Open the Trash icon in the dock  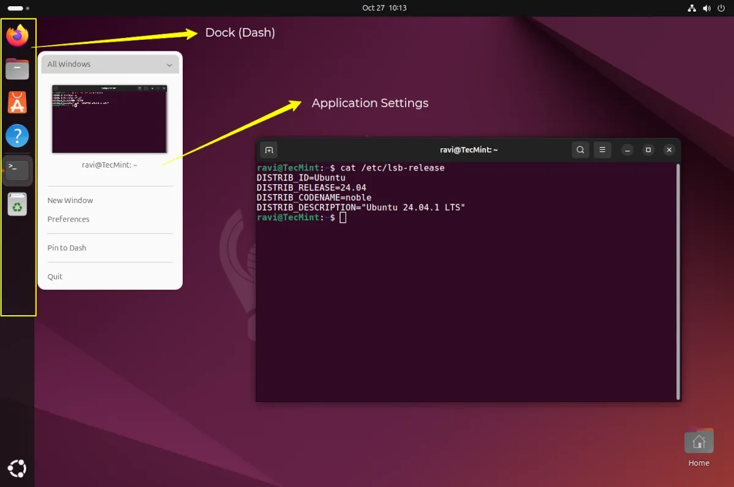(17, 204)
